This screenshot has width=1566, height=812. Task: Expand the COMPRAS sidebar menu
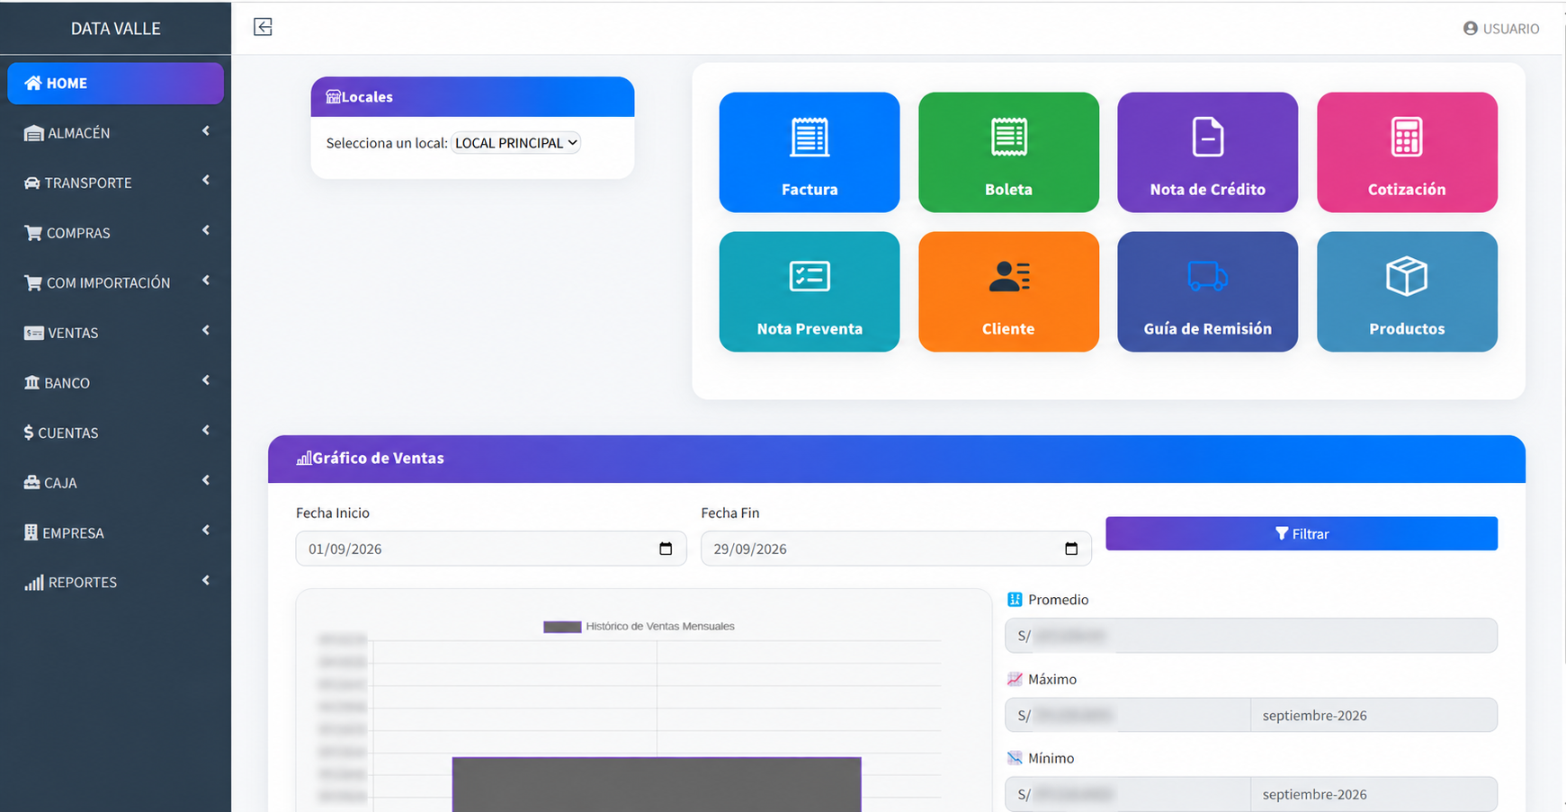coord(115,233)
